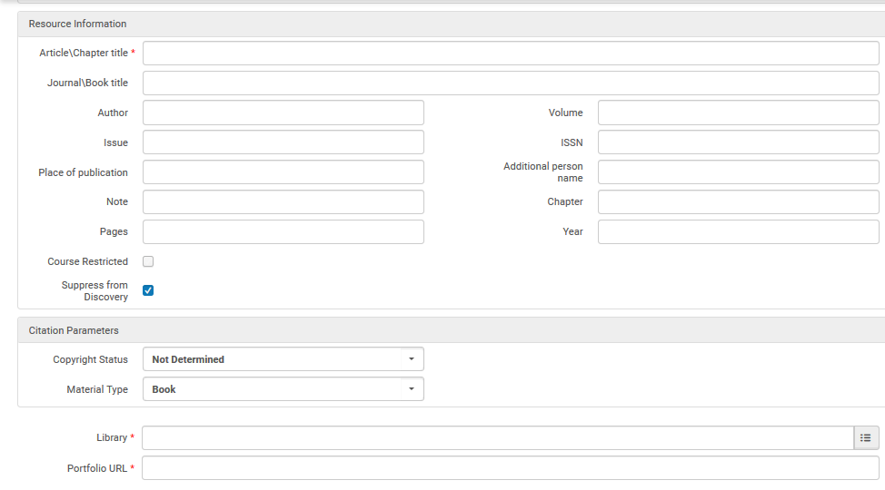Click the Article\Chapter title field

click(x=510, y=54)
